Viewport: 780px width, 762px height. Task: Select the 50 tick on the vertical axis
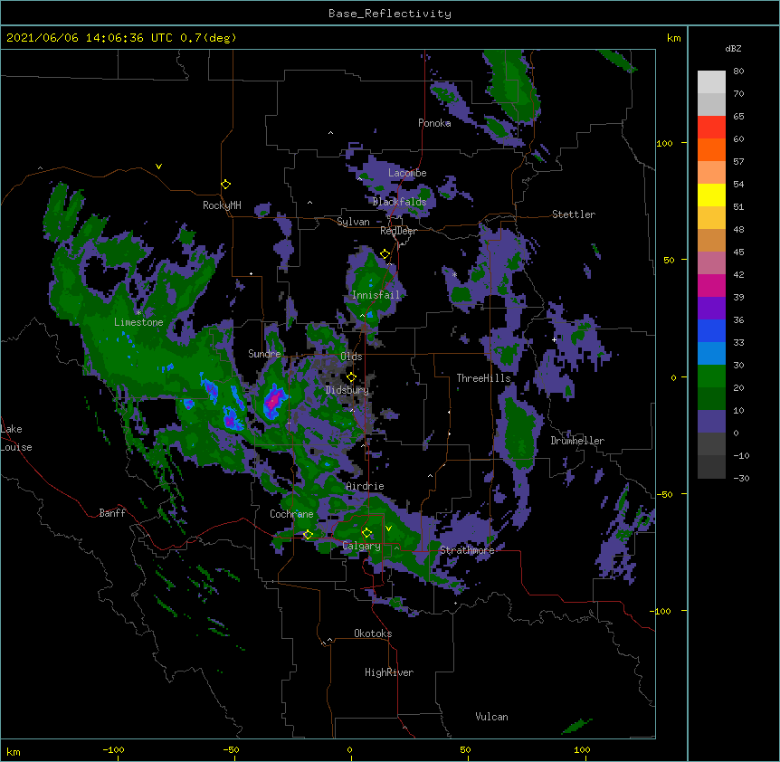click(x=669, y=260)
